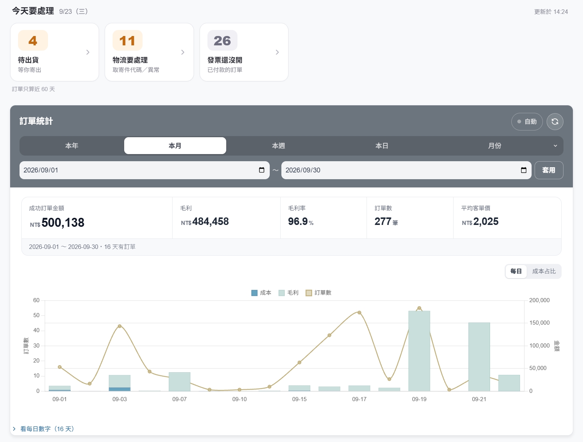Click the 更新於 14:24 timestamp

click(551, 12)
